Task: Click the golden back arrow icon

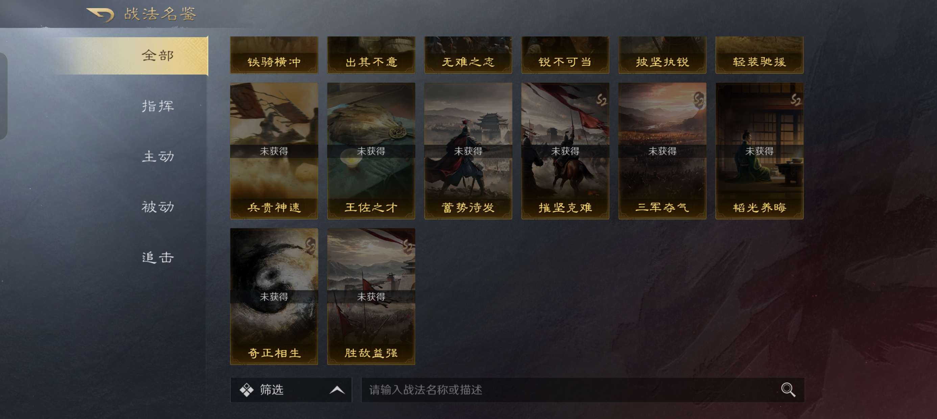Action: (100, 15)
